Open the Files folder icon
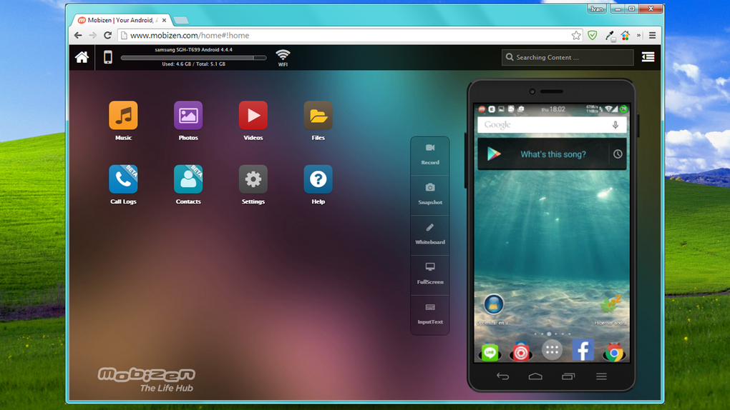The image size is (730, 410). [x=318, y=115]
